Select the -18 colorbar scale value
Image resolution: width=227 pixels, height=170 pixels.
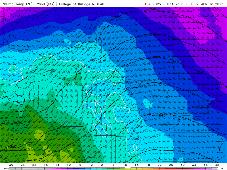click(45, 165)
